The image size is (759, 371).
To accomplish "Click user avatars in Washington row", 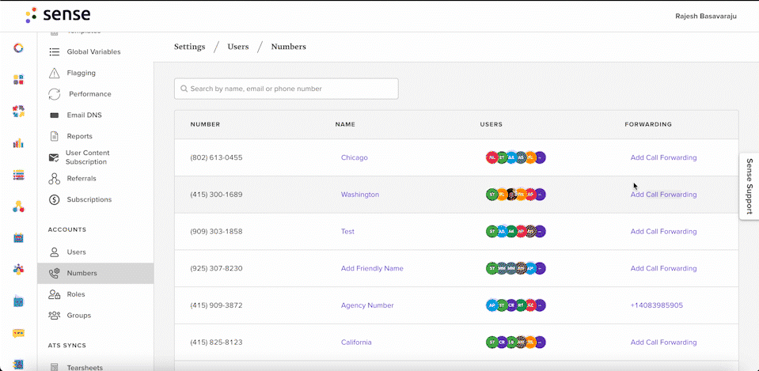I will point(516,195).
